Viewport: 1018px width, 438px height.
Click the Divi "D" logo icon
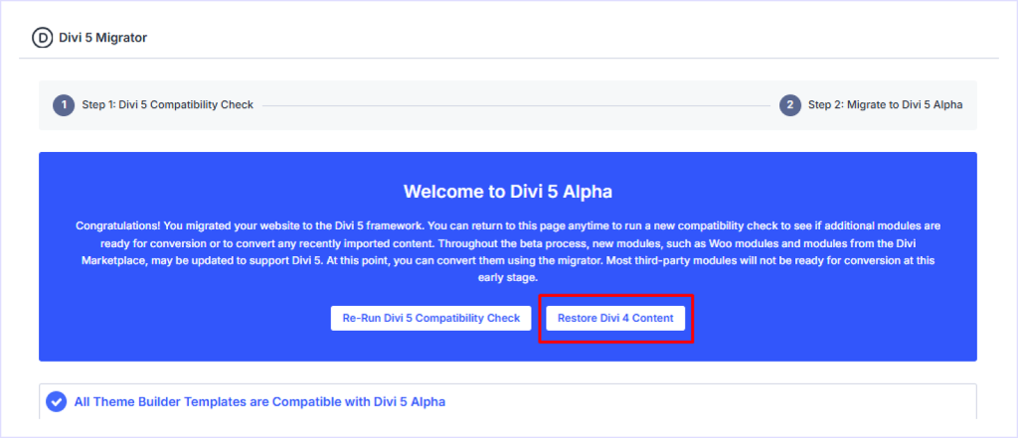(x=42, y=38)
